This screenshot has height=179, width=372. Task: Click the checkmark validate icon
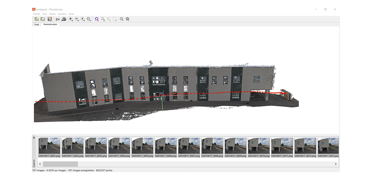(121, 19)
